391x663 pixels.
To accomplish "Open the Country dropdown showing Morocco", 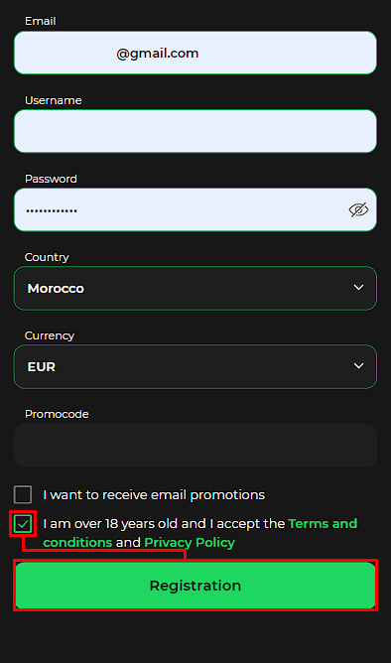I will tap(195, 289).
